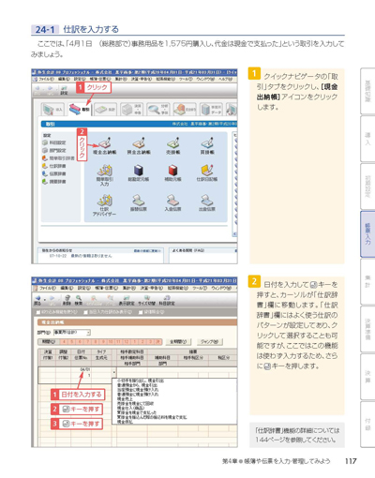This screenshot has height=478, width=375.
Task: Click the 検索 magnifier toolbar icon
Action: 79,300
